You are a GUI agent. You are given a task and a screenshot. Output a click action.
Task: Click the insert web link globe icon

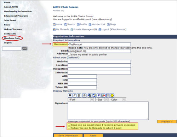[x=90, y=95]
